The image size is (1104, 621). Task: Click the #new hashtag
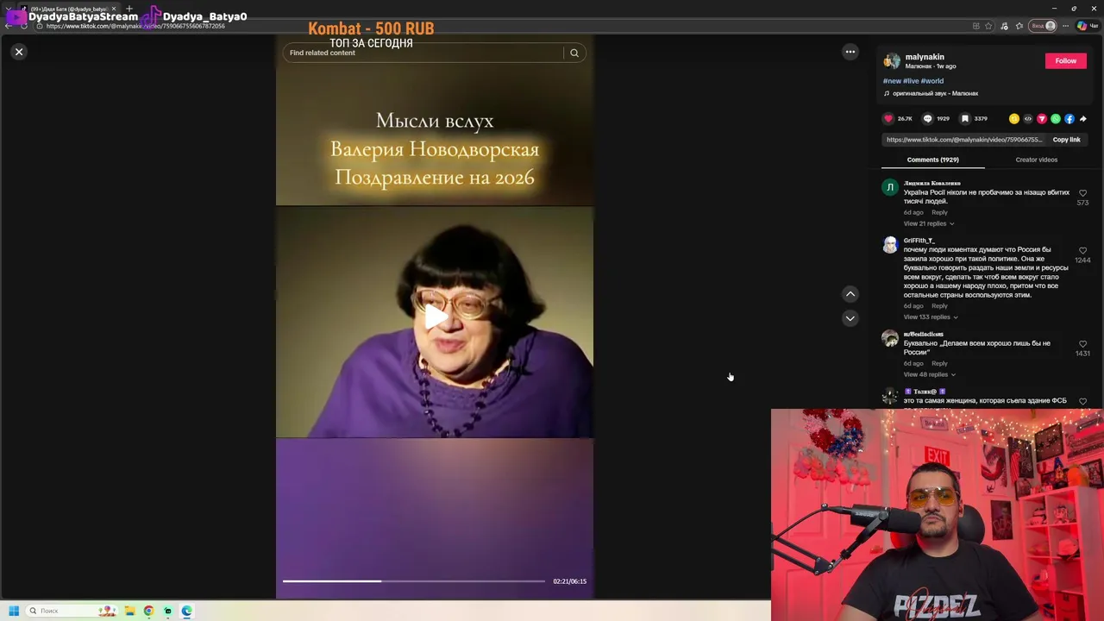tap(892, 81)
